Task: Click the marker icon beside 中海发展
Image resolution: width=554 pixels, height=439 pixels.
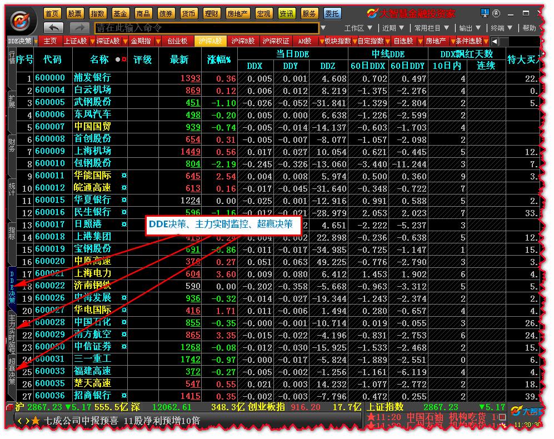Action: tap(124, 298)
